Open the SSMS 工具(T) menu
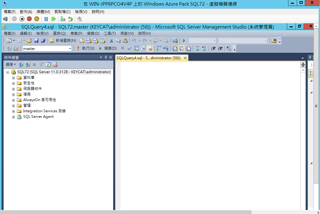 (x=110, y=33)
